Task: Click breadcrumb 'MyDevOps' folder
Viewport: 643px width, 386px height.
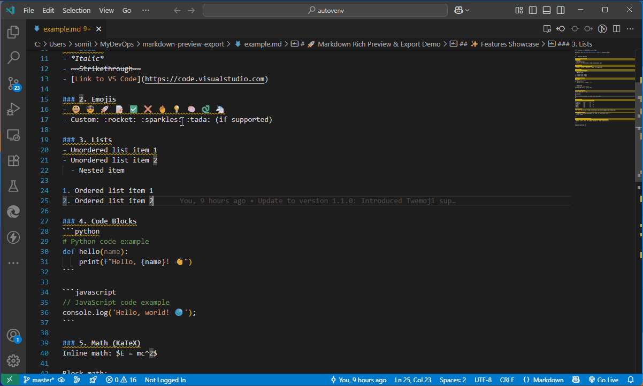Action: pos(117,44)
